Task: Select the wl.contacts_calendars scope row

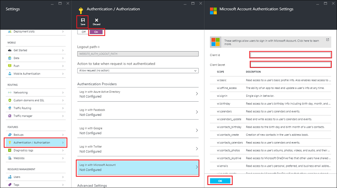Action: tap(270, 142)
